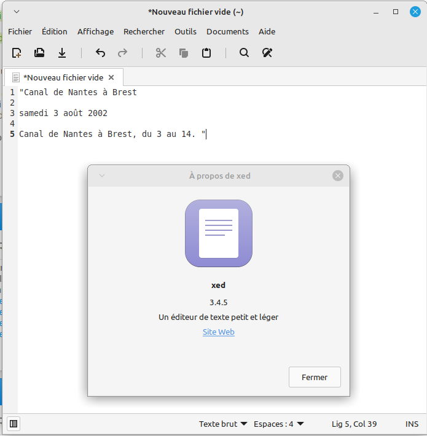This screenshot has height=436, width=427.
Task: Cut selection with scissors icon
Action: 161,53
